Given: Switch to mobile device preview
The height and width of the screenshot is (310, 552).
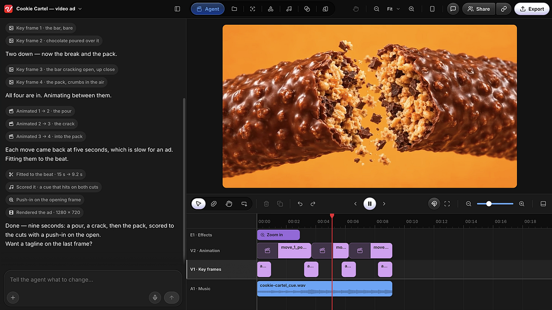Looking at the screenshot, I should 432,9.
